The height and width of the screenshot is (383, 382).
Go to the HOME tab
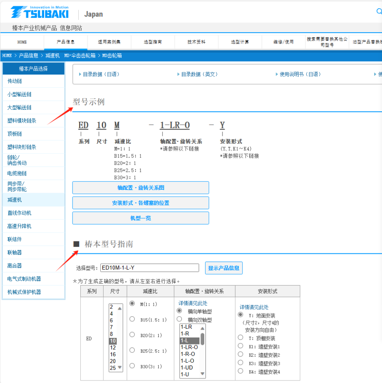[x=22, y=42]
